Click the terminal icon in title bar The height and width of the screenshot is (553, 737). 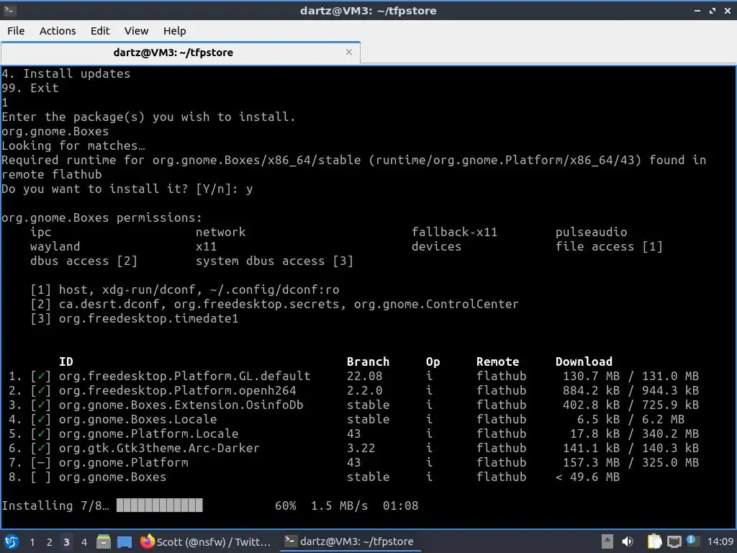tap(10, 10)
